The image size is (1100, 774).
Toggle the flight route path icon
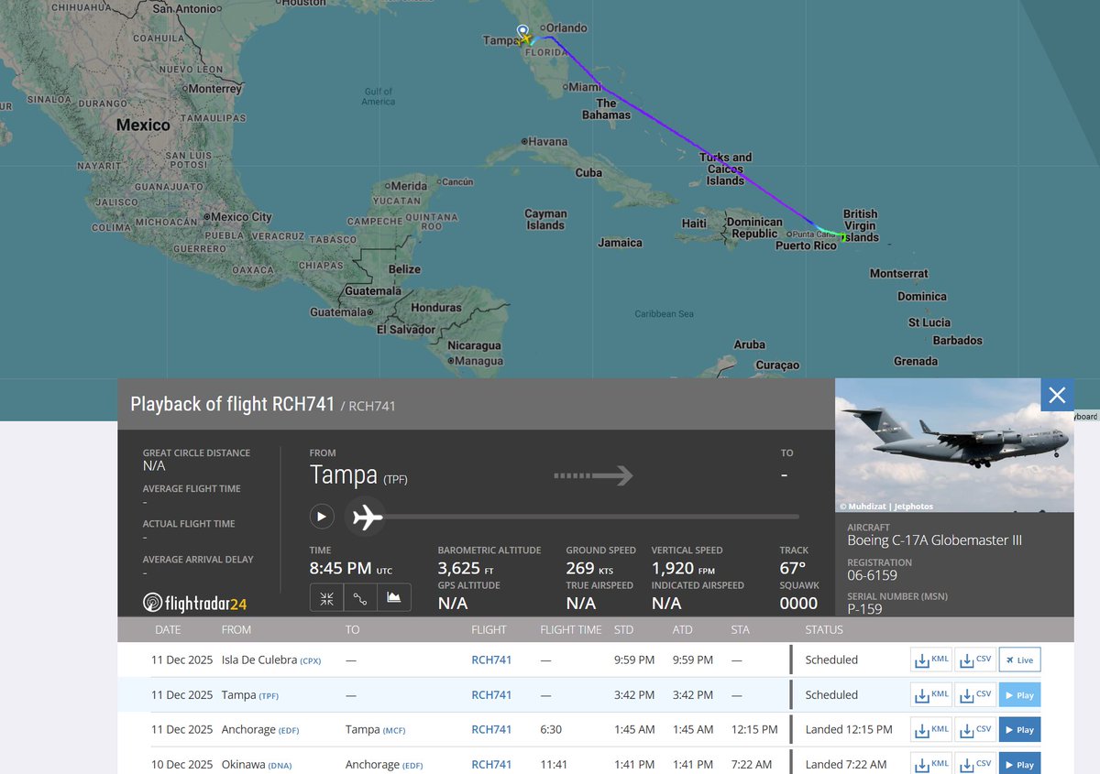[x=360, y=598]
